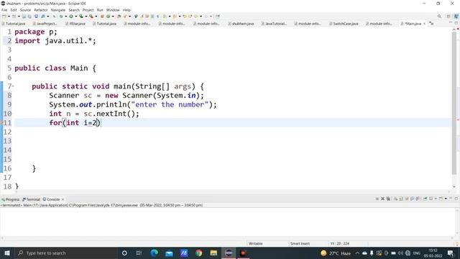
Task: Open the Task View icon on the taskbar
Action: coord(139,253)
